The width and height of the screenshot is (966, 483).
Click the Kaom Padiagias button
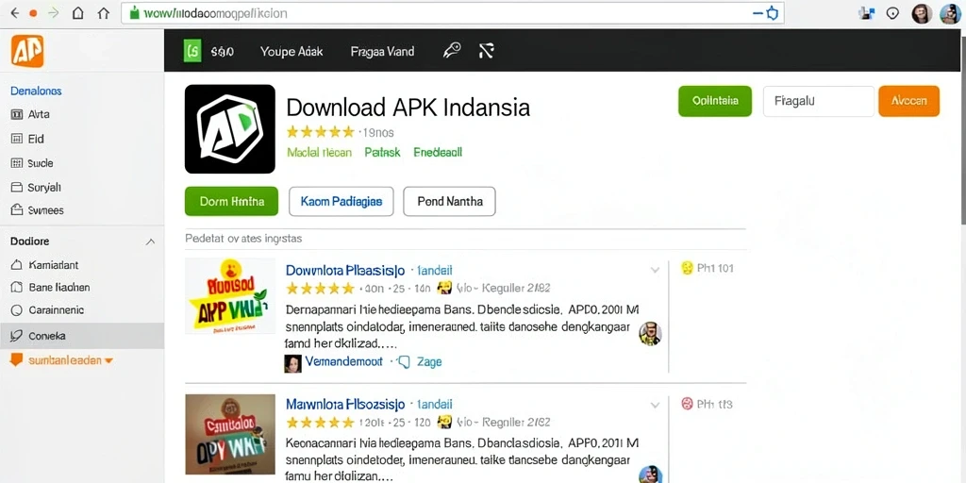pyautogui.click(x=341, y=202)
